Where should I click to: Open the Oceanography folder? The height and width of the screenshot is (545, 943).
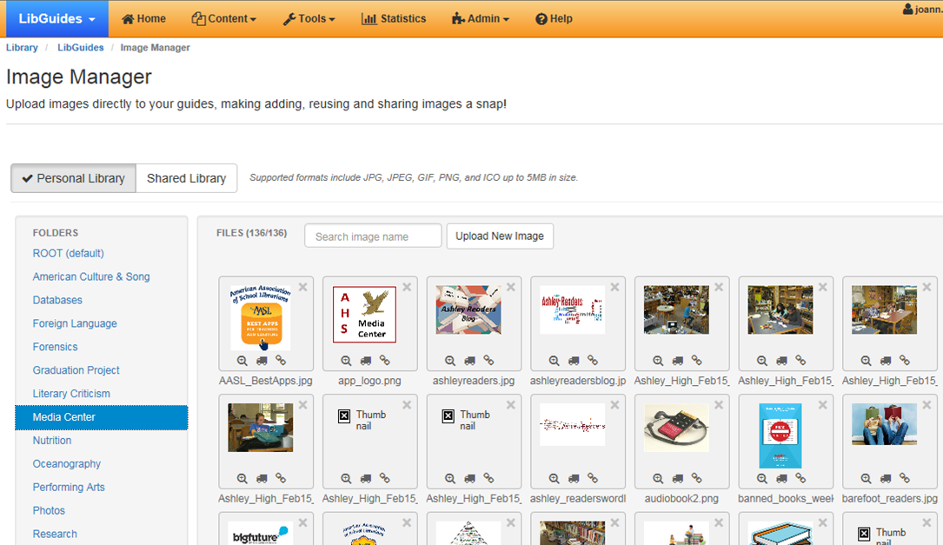click(66, 464)
